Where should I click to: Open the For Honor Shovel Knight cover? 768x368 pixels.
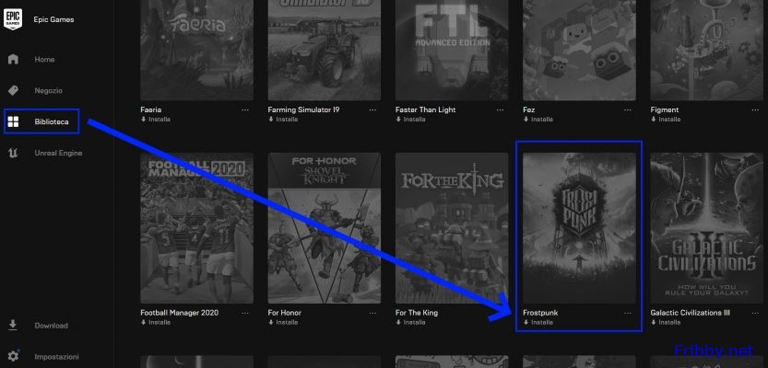[x=325, y=228]
